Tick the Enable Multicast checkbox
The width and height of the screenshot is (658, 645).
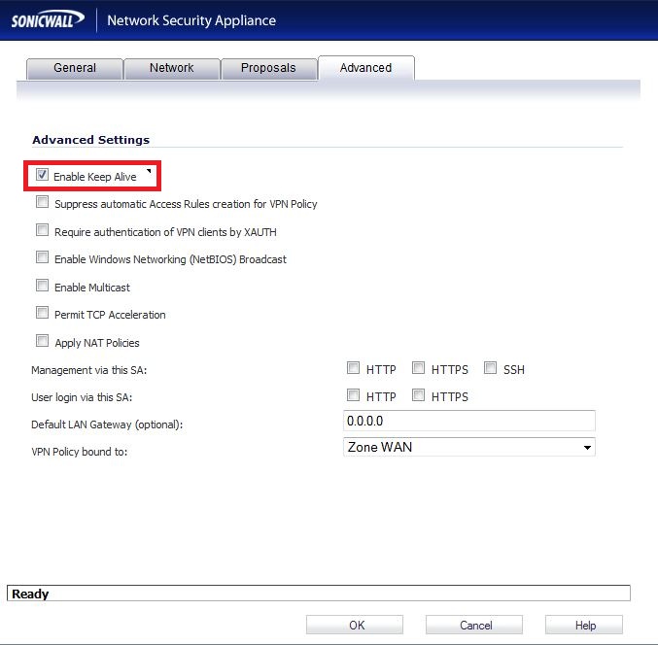[x=42, y=287]
